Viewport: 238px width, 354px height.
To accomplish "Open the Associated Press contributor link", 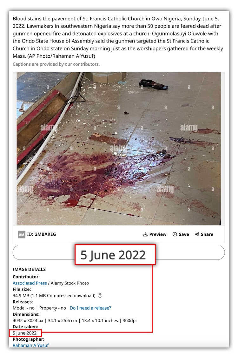I will [x=30, y=283].
